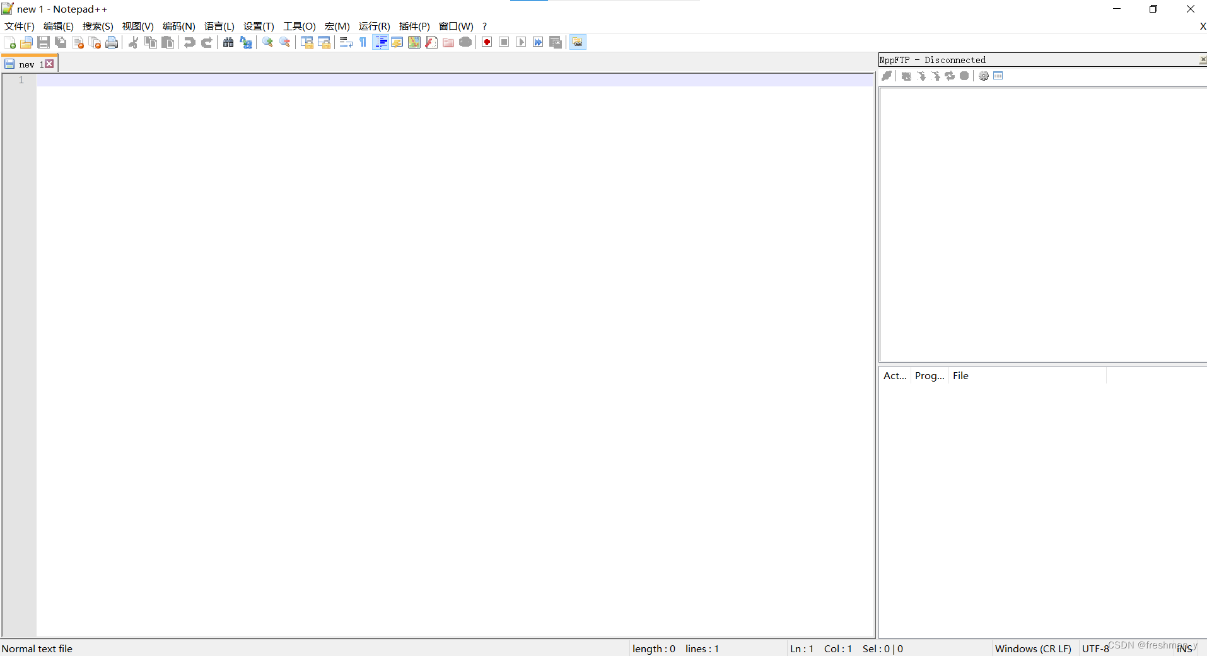The width and height of the screenshot is (1207, 656).
Task: Expand the 宏(M) macro menu
Action: [338, 26]
